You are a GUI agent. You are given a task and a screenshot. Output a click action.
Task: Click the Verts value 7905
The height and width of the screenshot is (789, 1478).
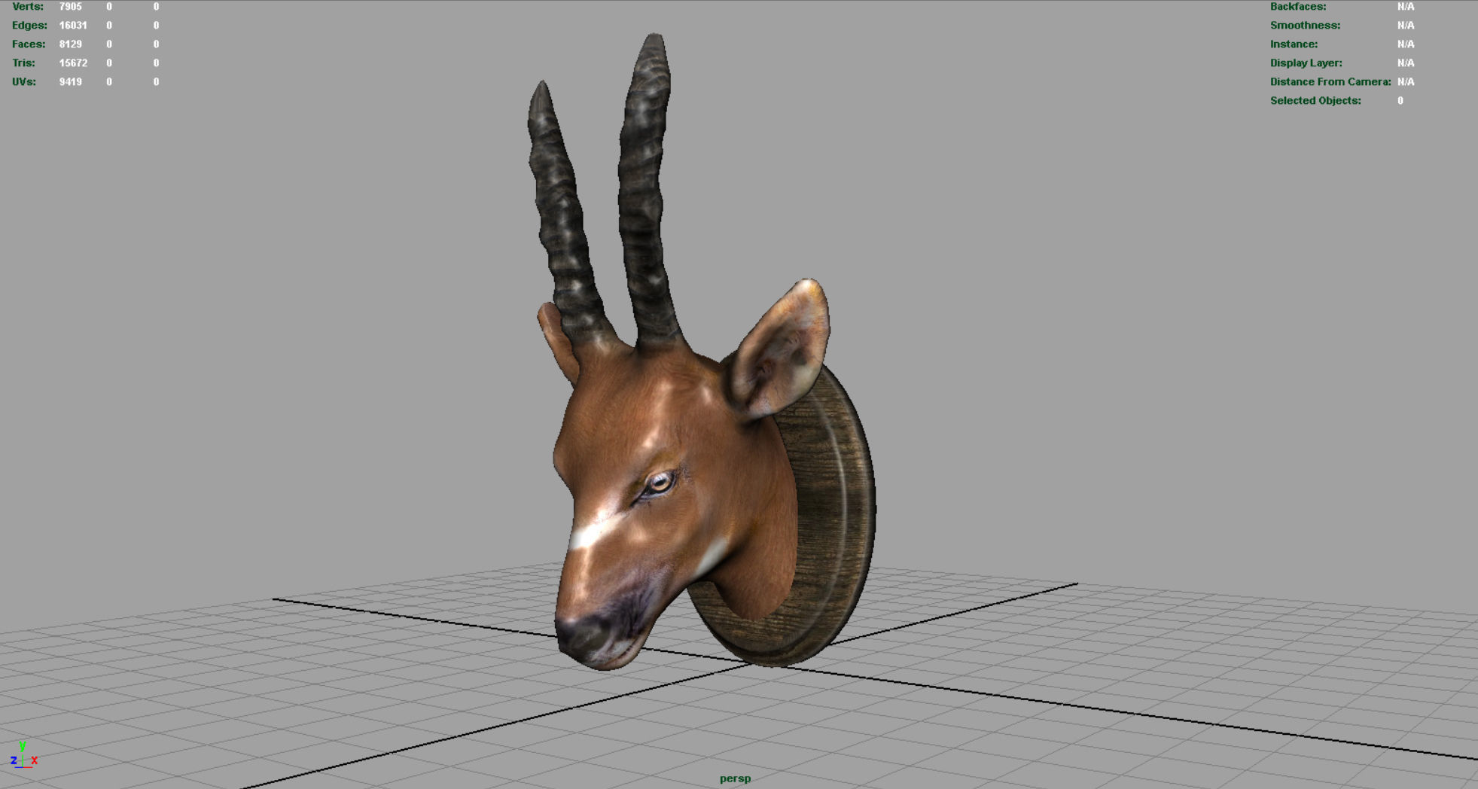pos(71,7)
